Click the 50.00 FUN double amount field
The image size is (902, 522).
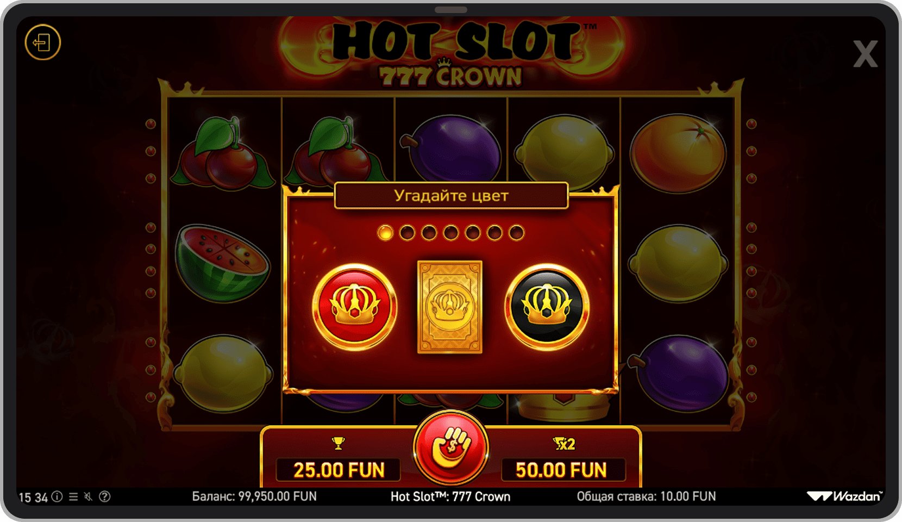[x=561, y=470]
